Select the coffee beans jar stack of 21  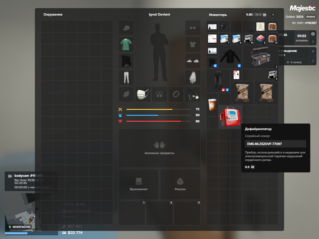coord(272,39)
